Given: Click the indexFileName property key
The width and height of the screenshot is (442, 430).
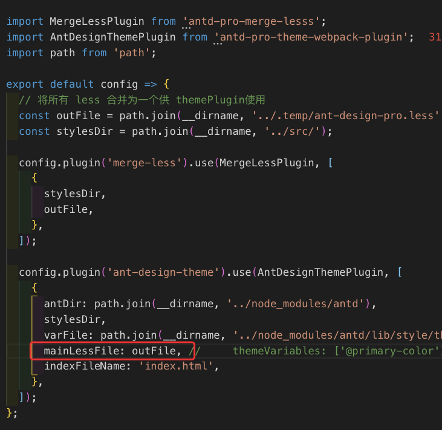Looking at the screenshot, I should (85, 366).
